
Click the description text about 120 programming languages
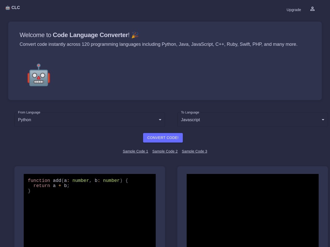(x=159, y=44)
